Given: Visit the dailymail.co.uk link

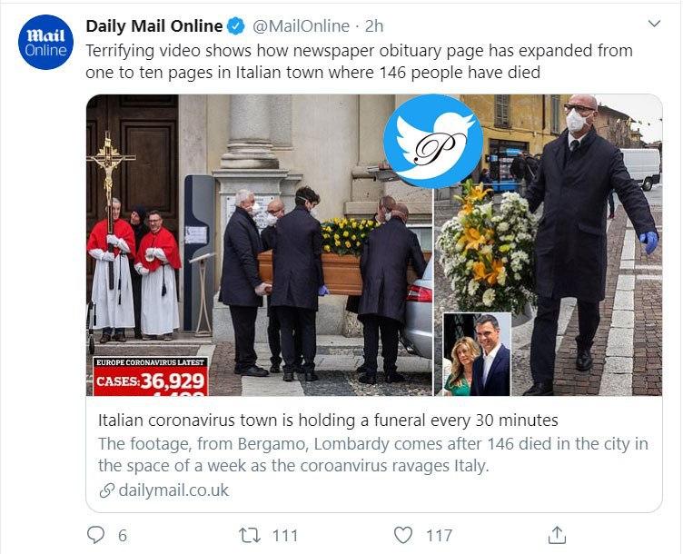Looking at the screenshot, I should pos(171,490).
